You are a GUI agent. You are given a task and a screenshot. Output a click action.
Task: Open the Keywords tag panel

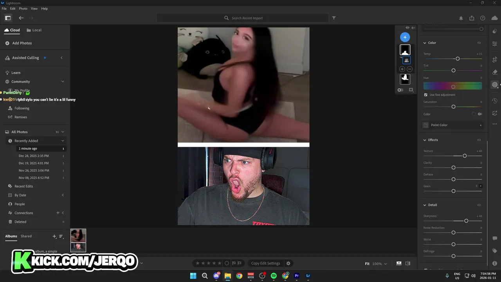[495, 251]
